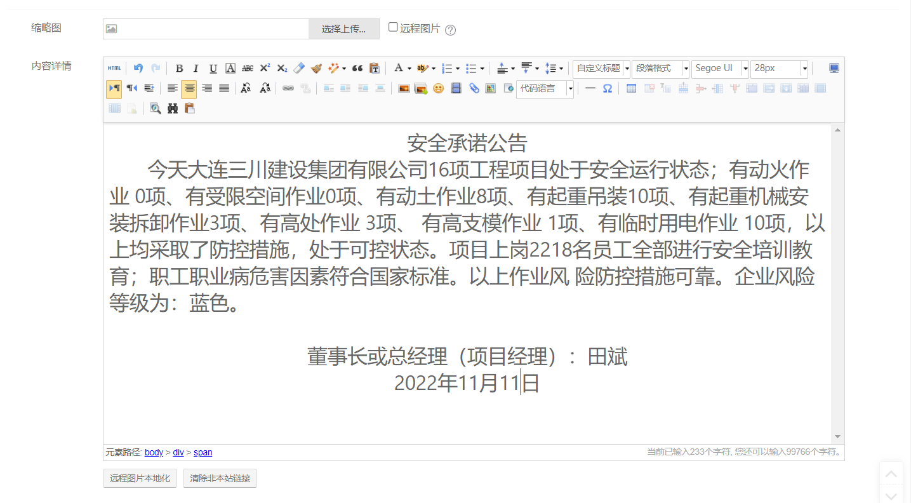Viewport: 911px width, 503px height.
Task: Justify text on both sides
Action: (x=224, y=88)
